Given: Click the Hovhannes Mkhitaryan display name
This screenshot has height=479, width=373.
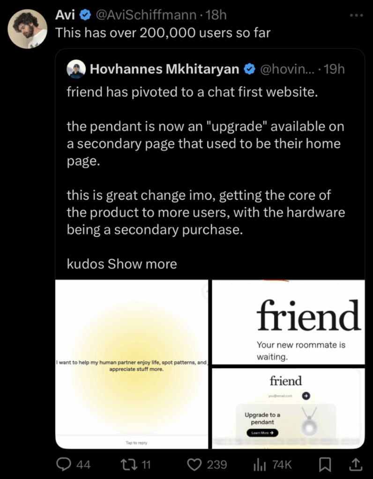Looking at the screenshot, I should [164, 70].
